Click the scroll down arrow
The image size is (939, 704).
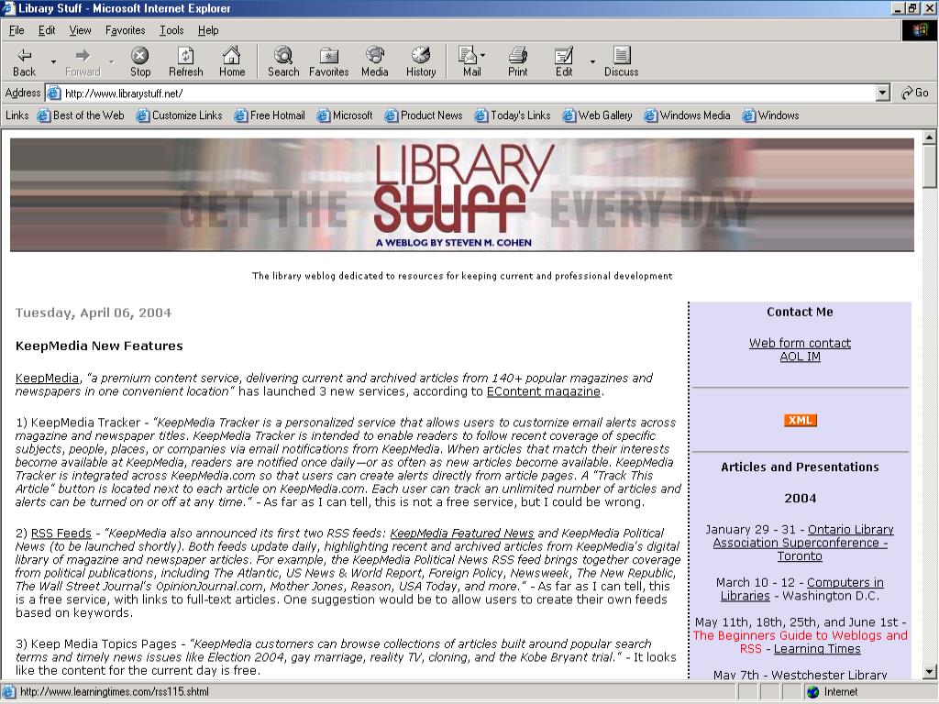pyautogui.click(x=930, y=672)
